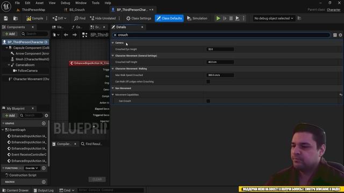The image size is (344, 193).
Task: Toggle Hide Unrelated nodes
Action: click(103, 18)
